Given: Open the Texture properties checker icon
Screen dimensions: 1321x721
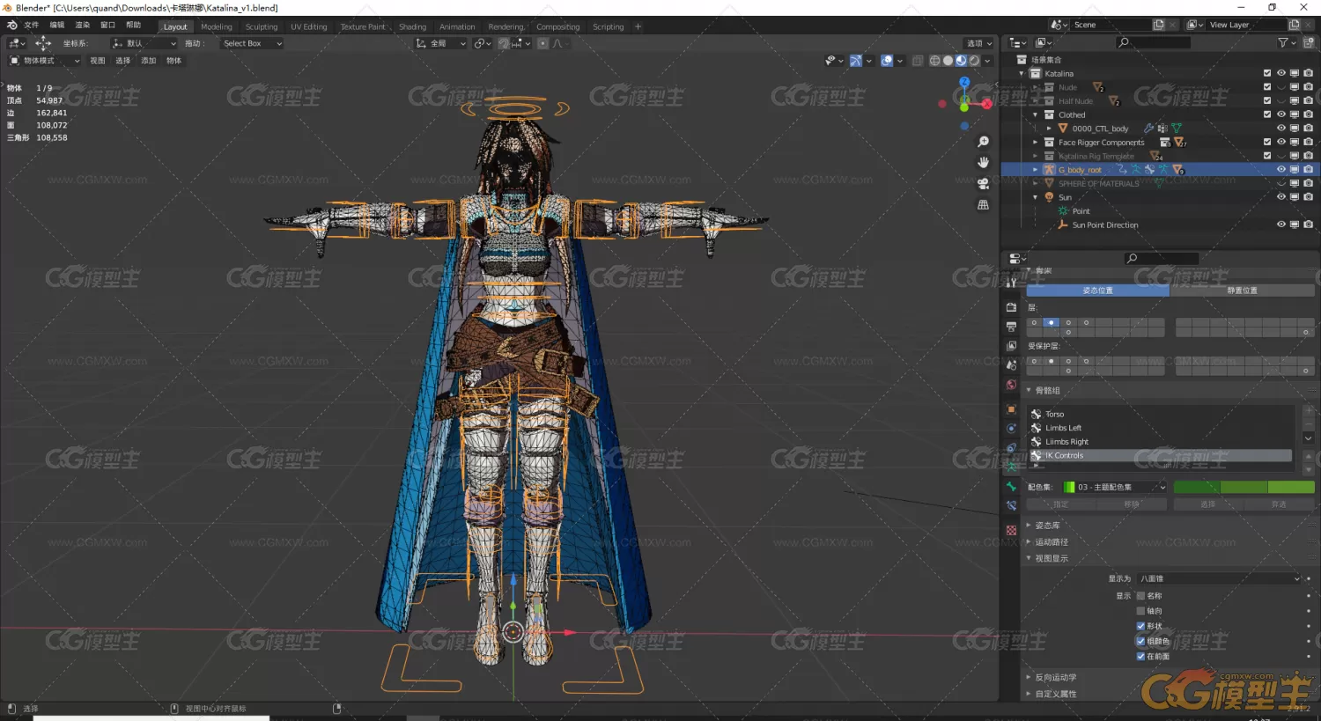Looking at the screenshot, I should tap(1011, 530).
